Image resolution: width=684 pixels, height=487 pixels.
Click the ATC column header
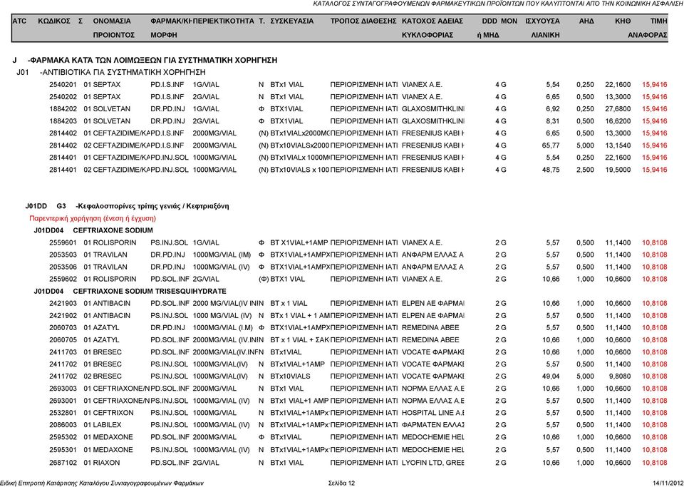(x=19, y=21)
